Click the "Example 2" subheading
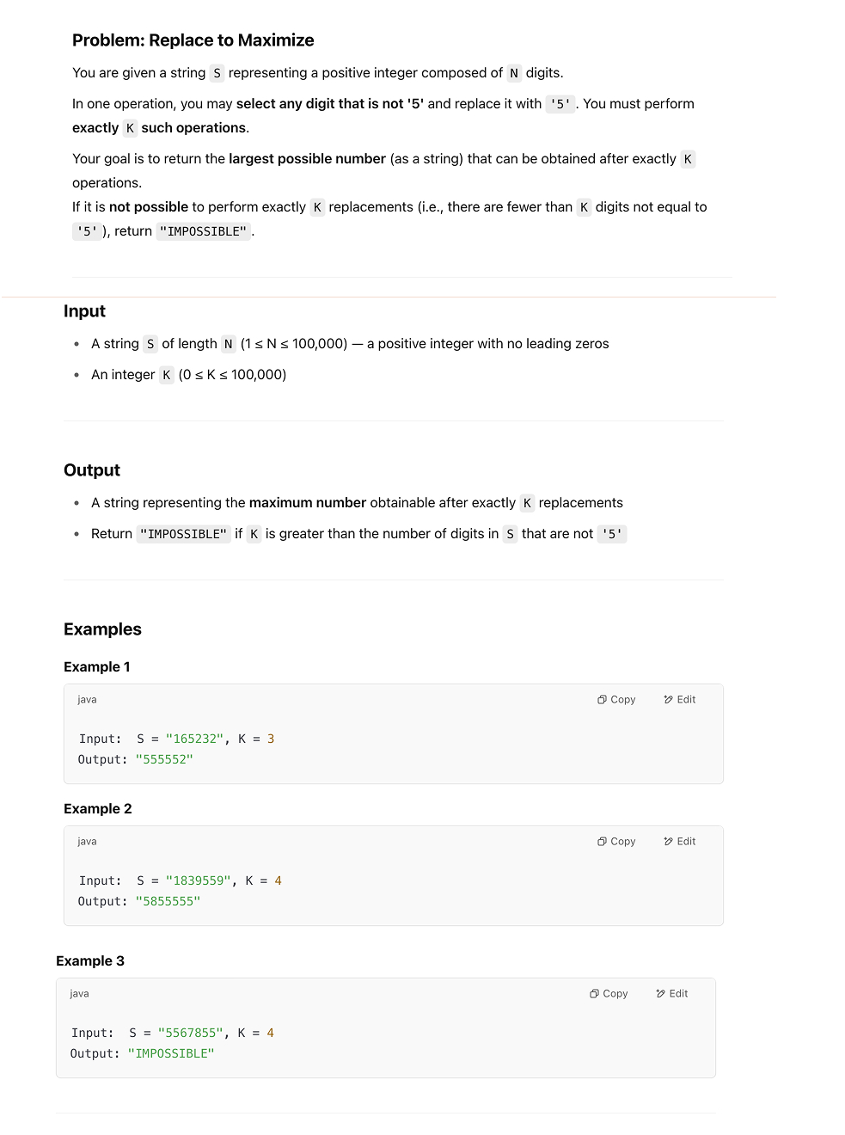 [x=98, y=809]
